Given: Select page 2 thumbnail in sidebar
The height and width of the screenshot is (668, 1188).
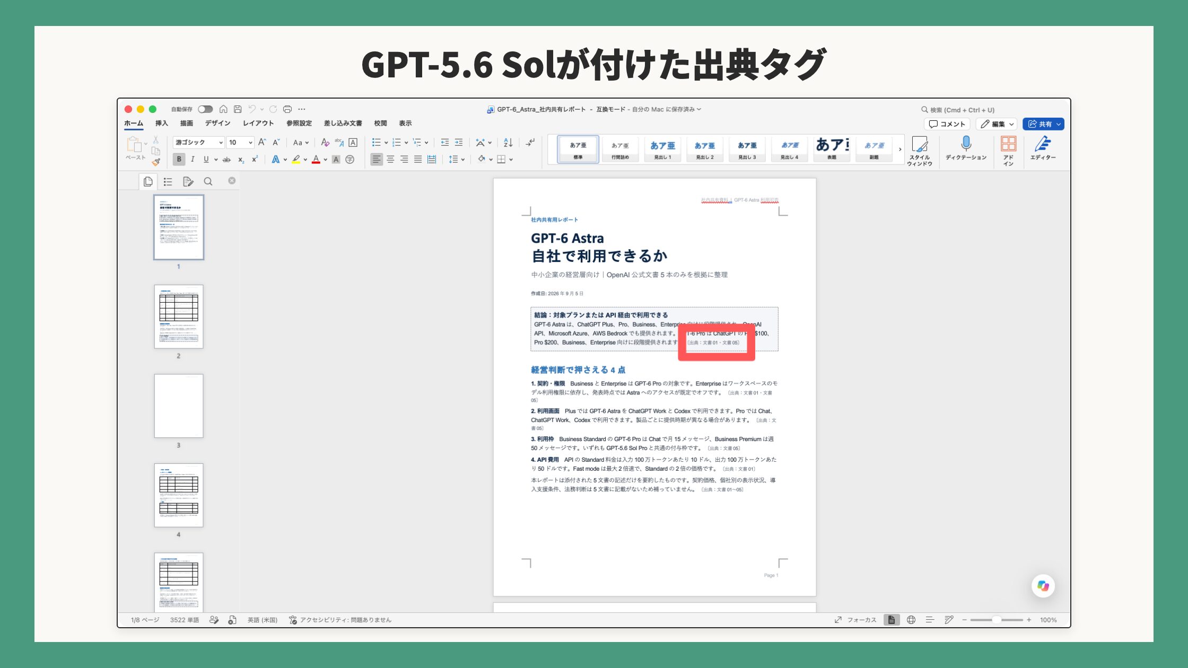Looking at the screenshot, I should click(179, 317).
